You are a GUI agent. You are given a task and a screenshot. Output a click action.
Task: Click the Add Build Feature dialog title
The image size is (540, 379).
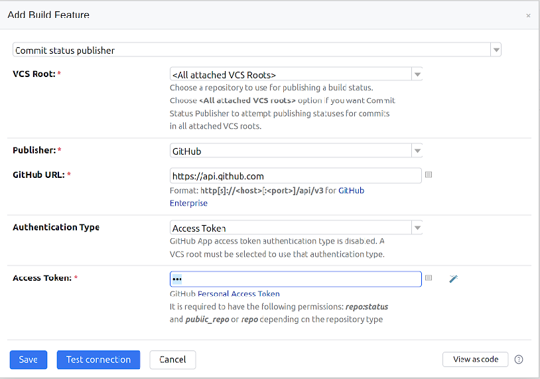48,15
